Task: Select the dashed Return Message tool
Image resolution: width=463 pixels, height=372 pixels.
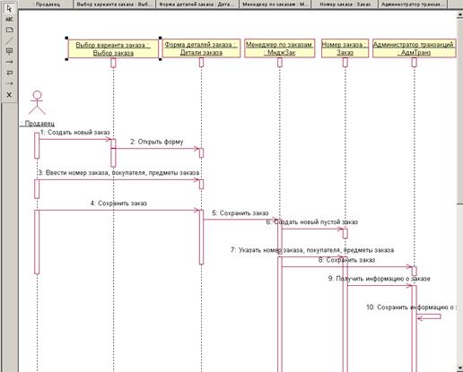Action: pos(9,83)
